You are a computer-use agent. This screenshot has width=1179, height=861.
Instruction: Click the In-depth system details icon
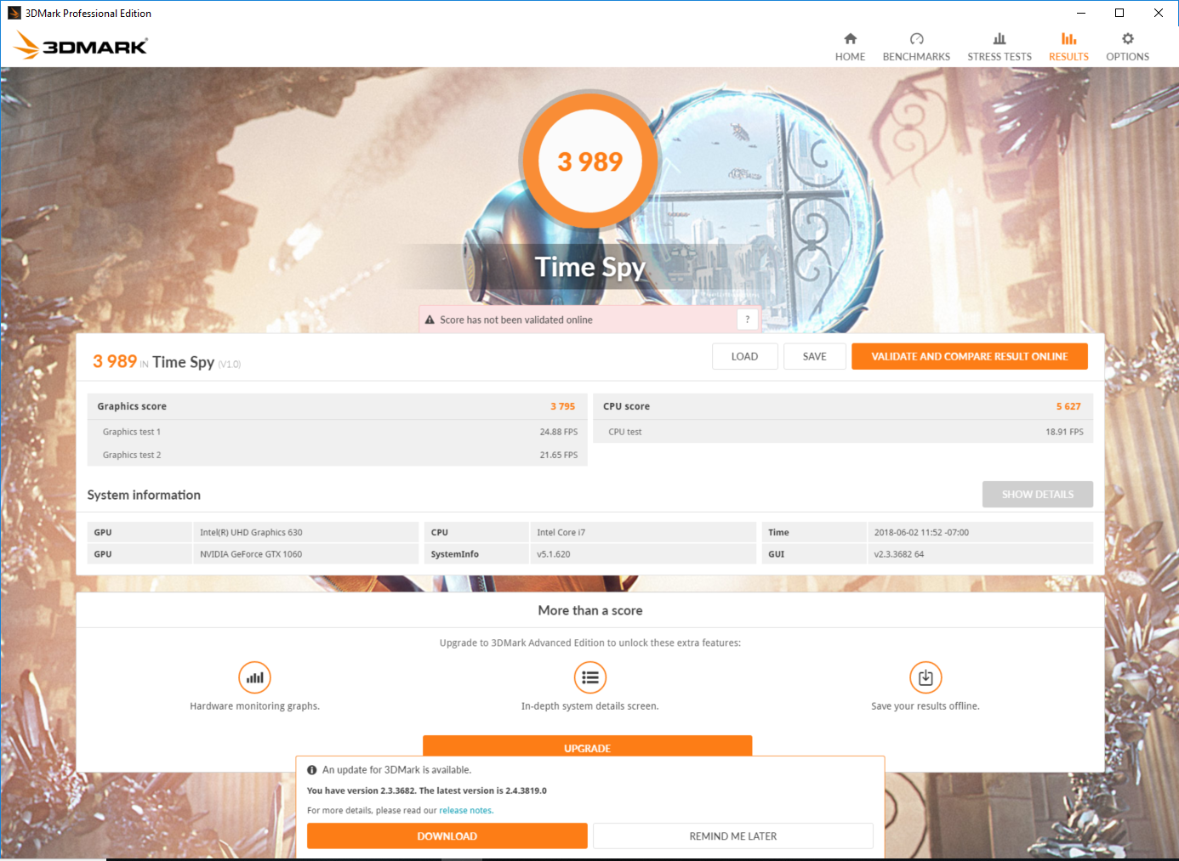(590, 677)
